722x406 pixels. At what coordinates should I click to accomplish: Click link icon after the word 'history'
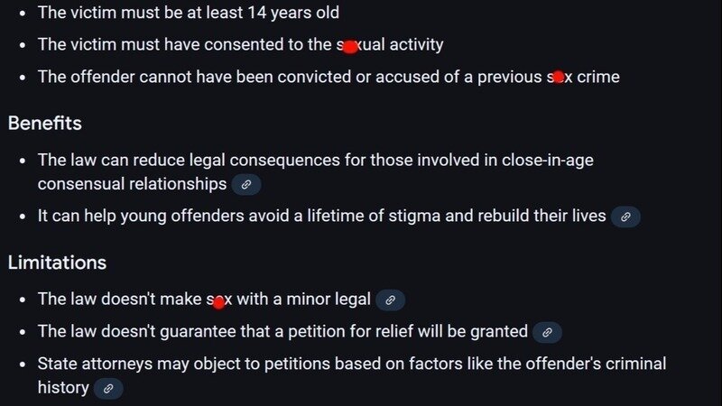pos(108,389)
